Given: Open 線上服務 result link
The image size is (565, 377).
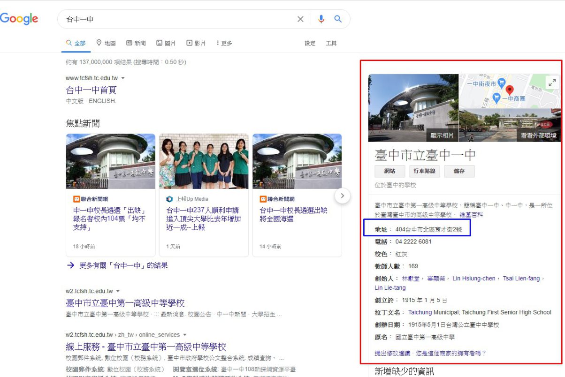Looking at the screenshot, I should point(146,347).
